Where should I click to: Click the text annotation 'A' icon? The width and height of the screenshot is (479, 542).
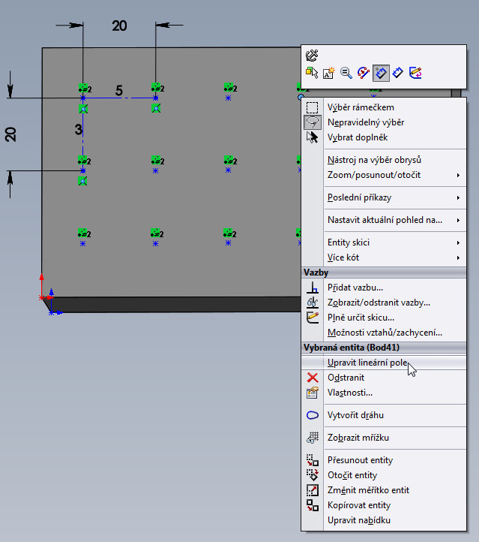coord(329,73)
